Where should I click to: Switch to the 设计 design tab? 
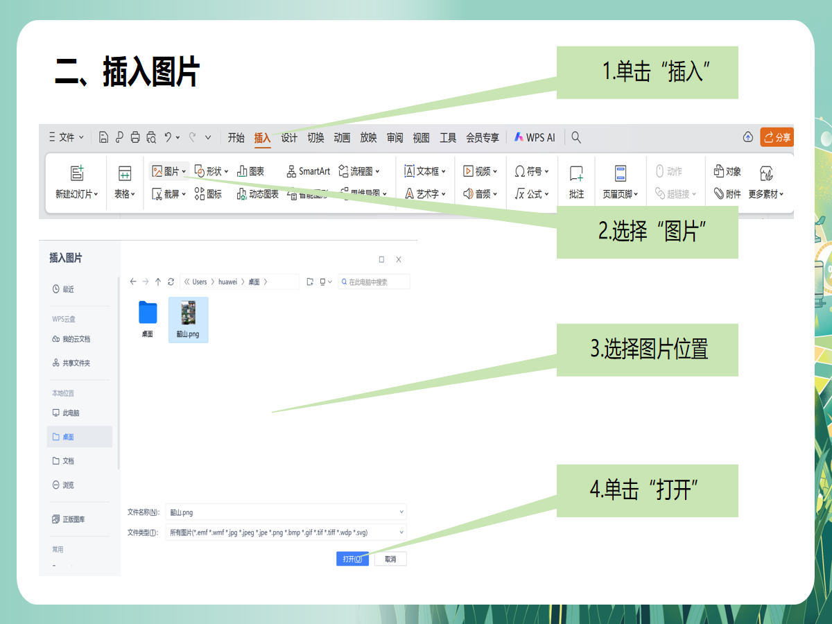[289, 137]
